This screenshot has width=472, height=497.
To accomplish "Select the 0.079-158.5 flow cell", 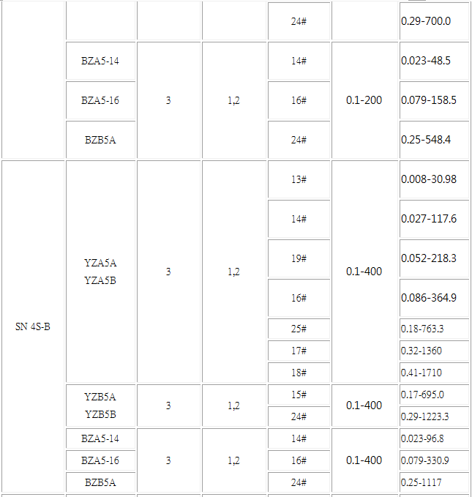I will click(x=434, y=100).
